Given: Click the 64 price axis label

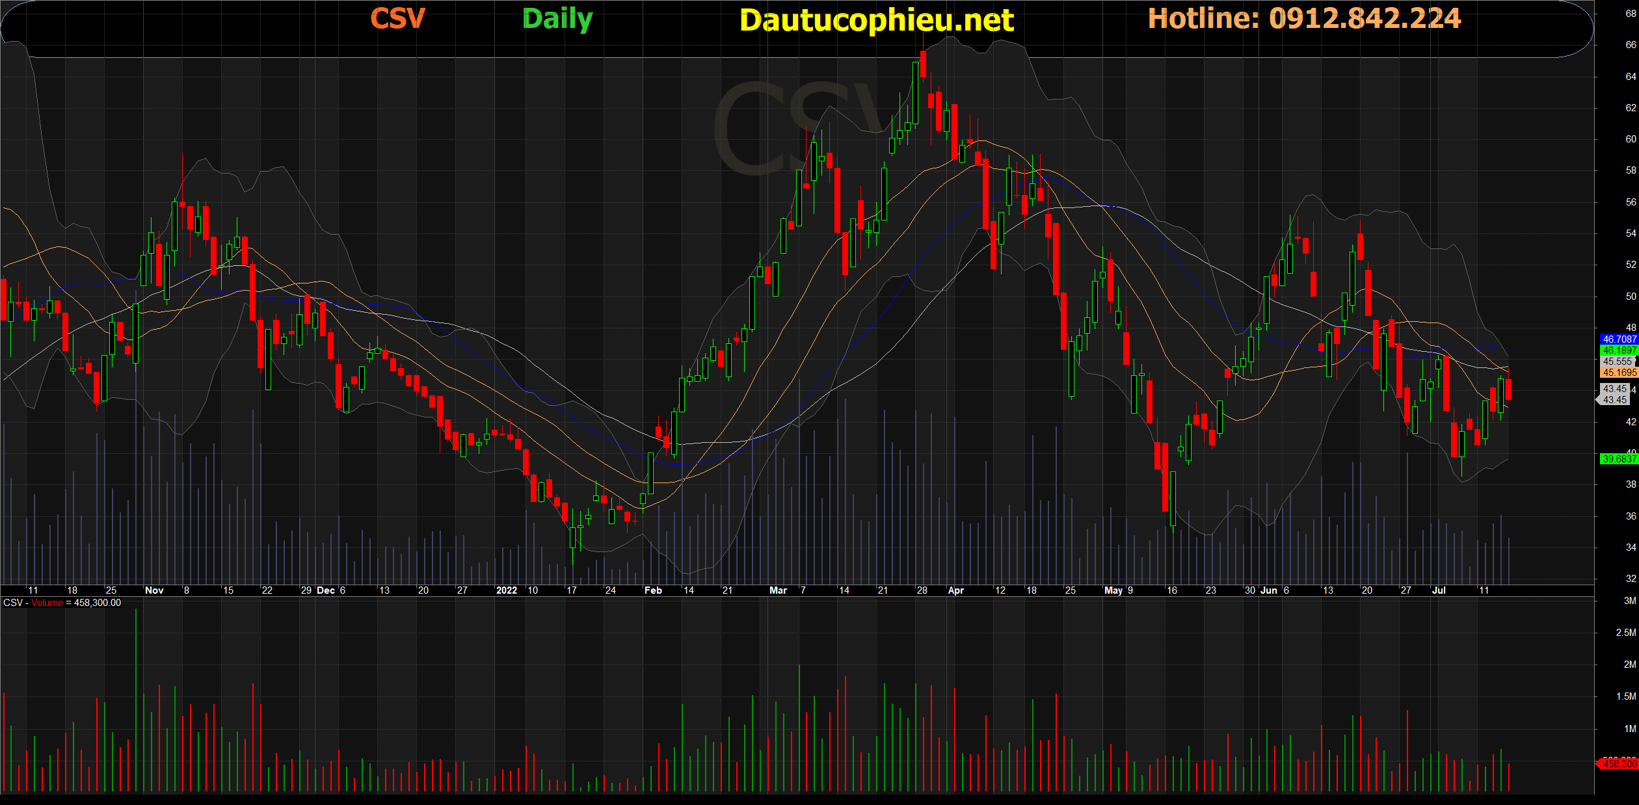Looking at the screenshot, I should (1631, 77).
